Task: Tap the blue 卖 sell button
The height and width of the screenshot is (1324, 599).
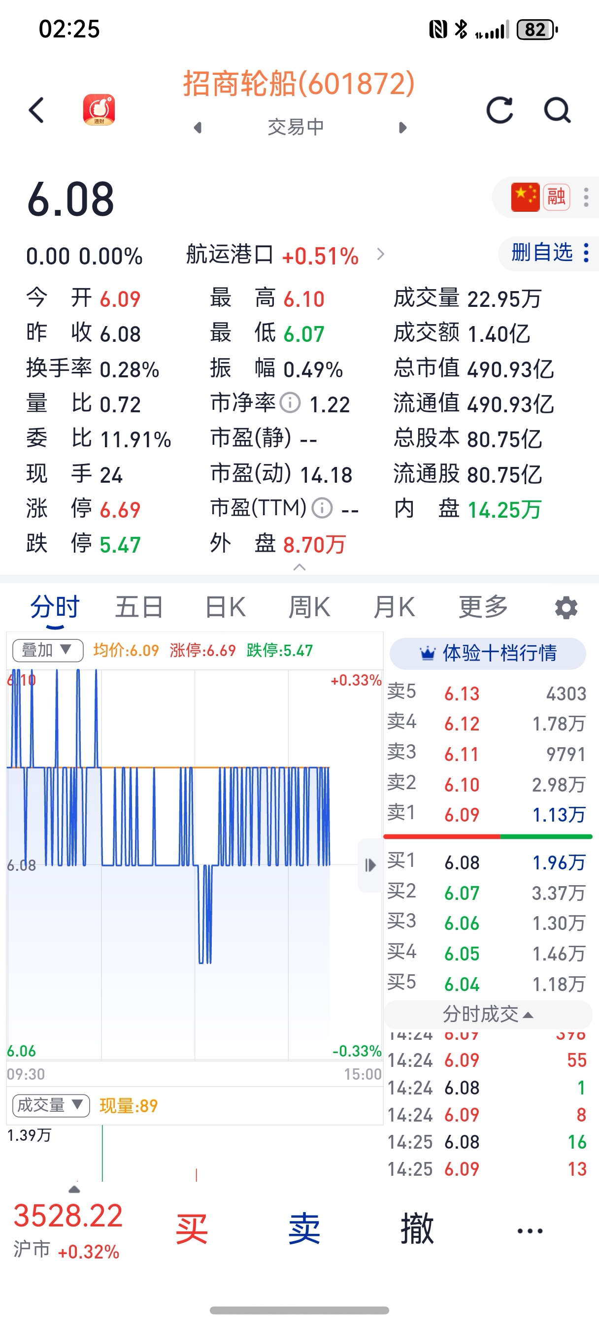Action: point(304,1230)
